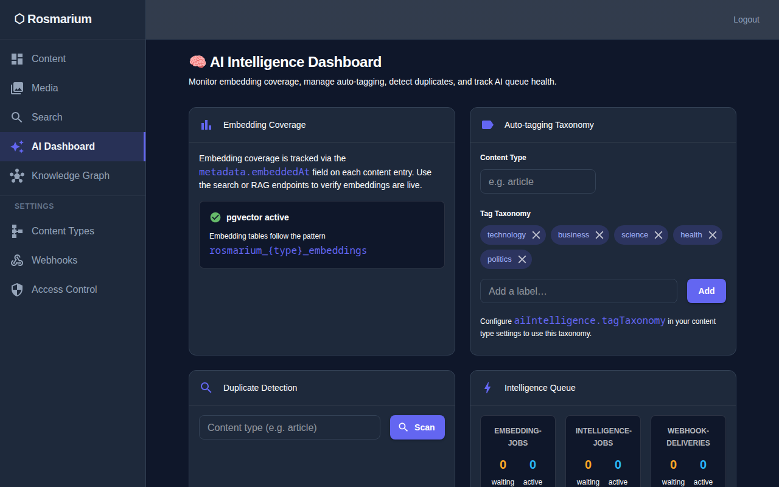Click the bar chart icon on Embedding Coverage
779x487 pixels.
[x=206, y=125]
